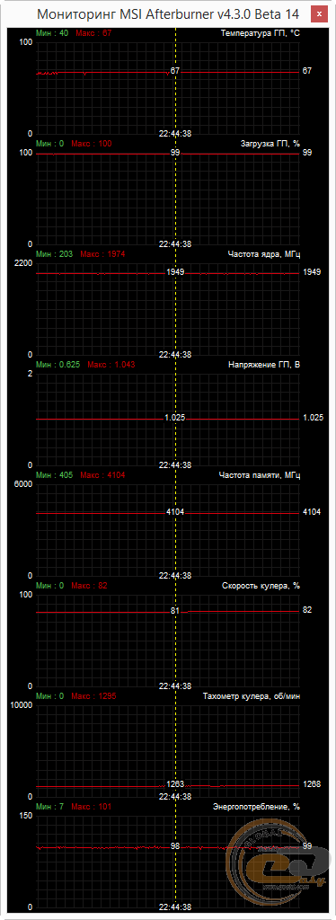
Task: Click the 'Мин : 405' memory clock label
Action: [x=55, y=474]
